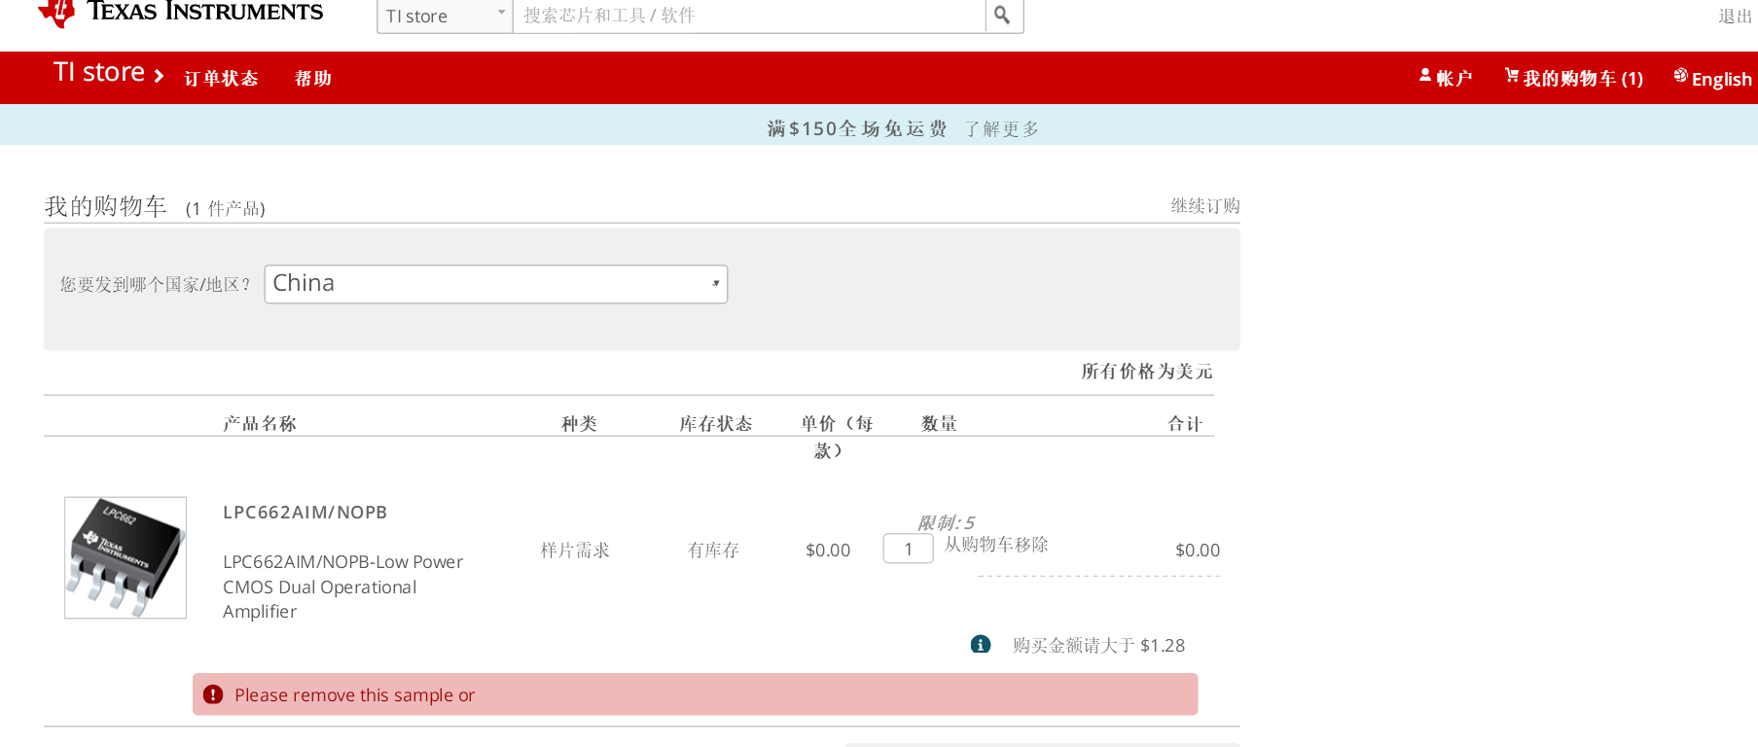Viewport: 1758px width, 747px height.
Task: Open the LPC662AIM/NOPB product title link
Action: coord(305,513)
